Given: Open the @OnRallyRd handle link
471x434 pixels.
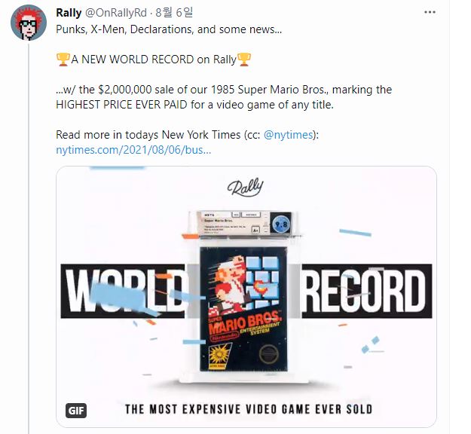Looking at the screenshot, I should (116, 13).
